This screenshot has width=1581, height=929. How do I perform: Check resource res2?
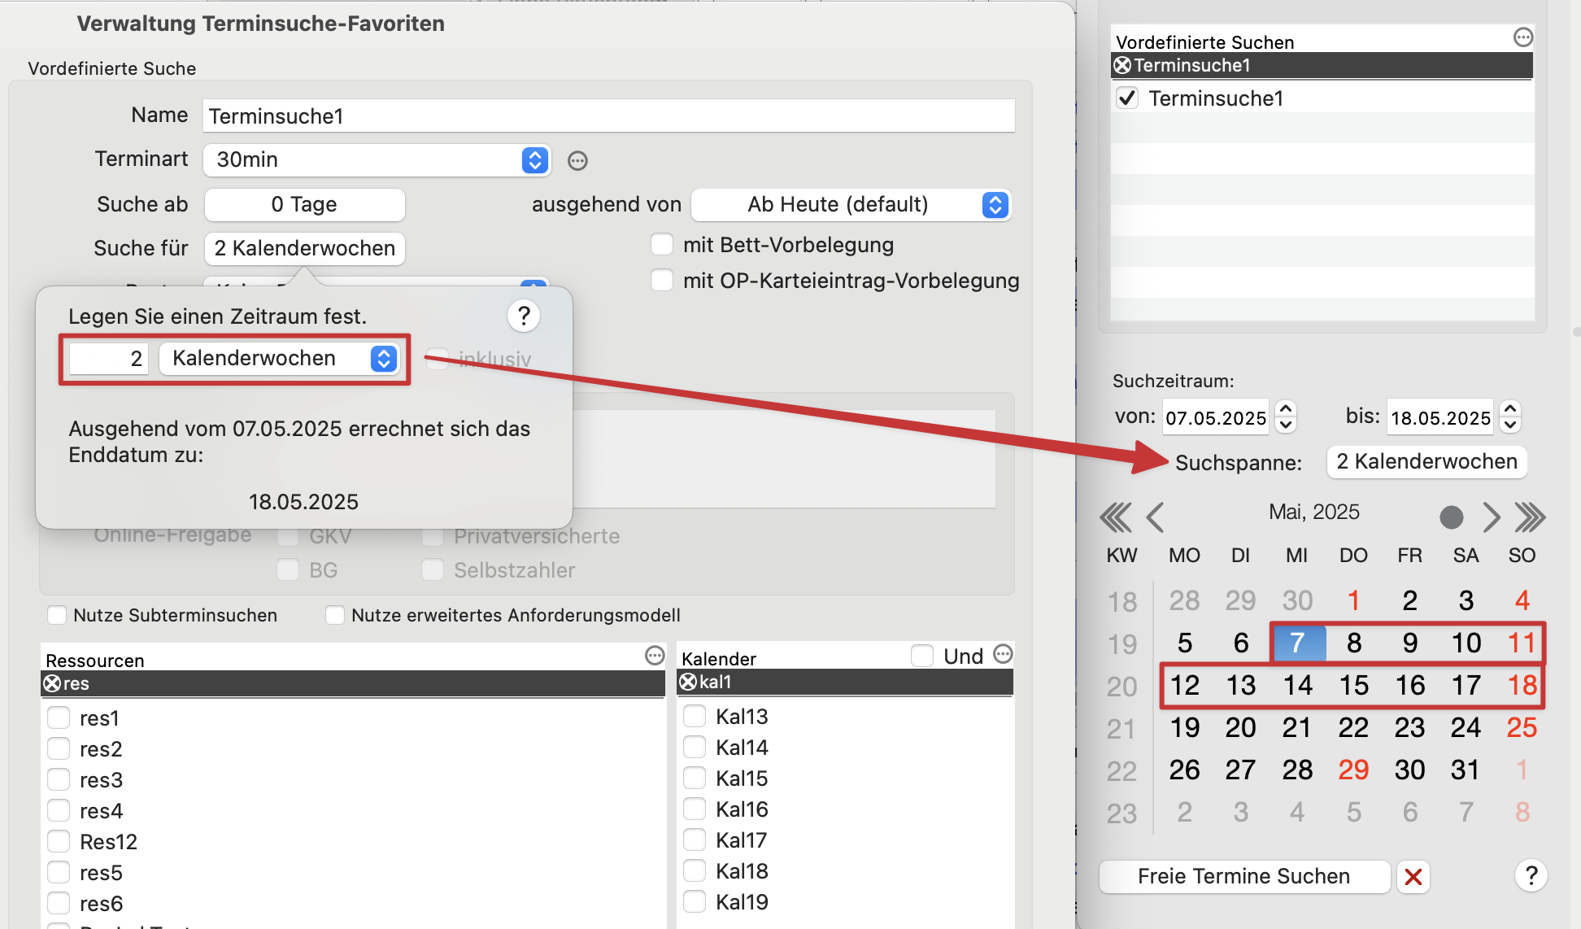59,748
